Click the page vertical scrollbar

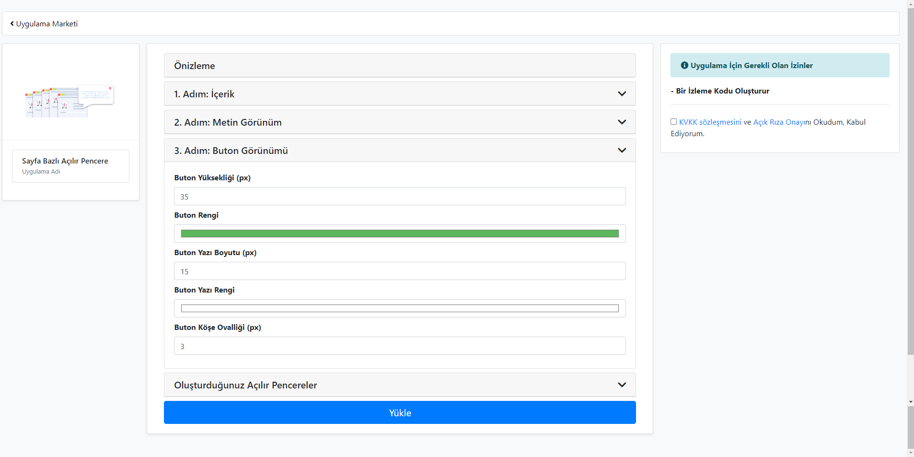(x=911, y=182)
